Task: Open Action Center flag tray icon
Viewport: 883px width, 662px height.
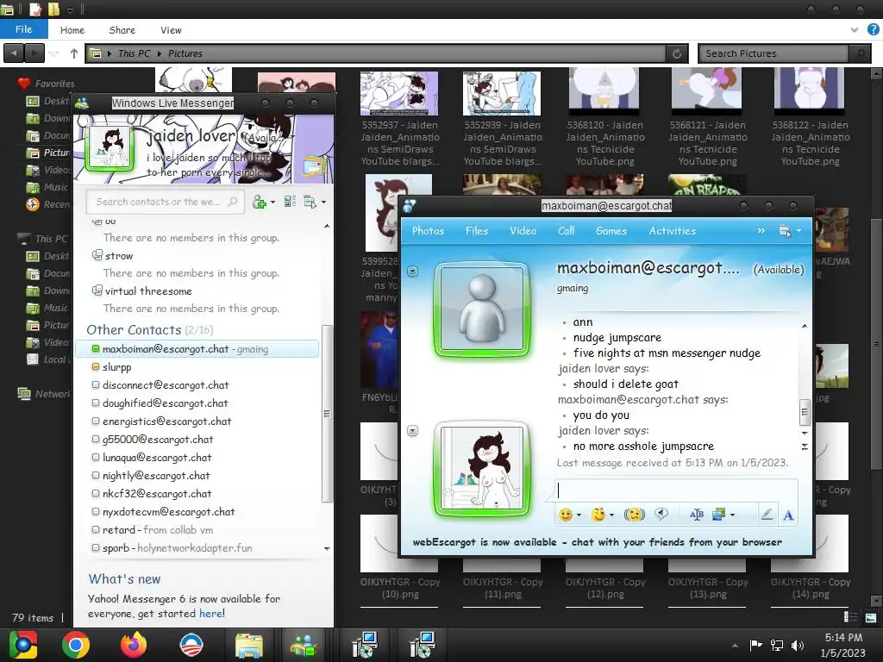Action: [x=755, y=645]
